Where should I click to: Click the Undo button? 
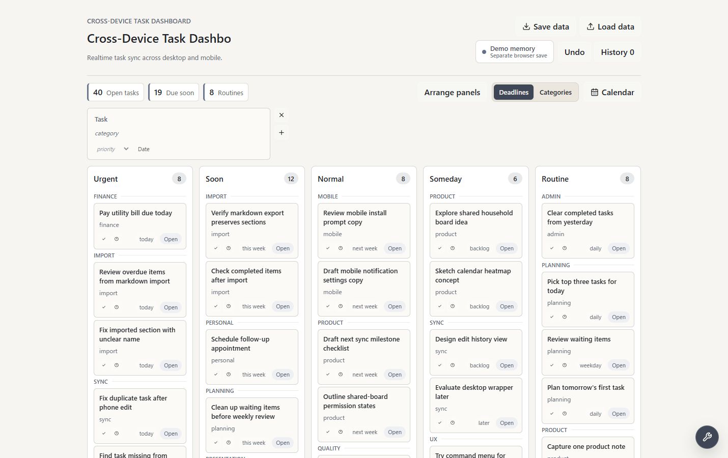pyautogui.click(x=574, y=52)
